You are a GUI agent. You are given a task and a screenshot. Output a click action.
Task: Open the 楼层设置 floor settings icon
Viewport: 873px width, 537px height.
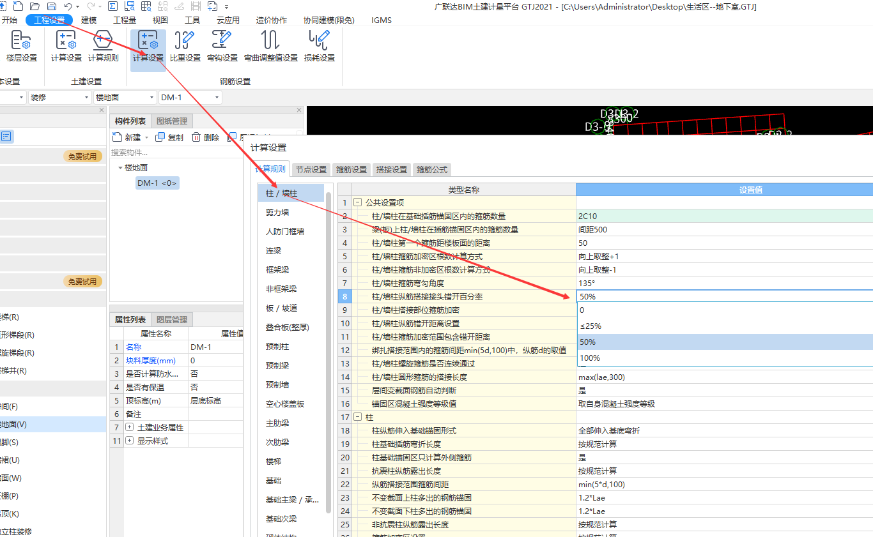22,47
